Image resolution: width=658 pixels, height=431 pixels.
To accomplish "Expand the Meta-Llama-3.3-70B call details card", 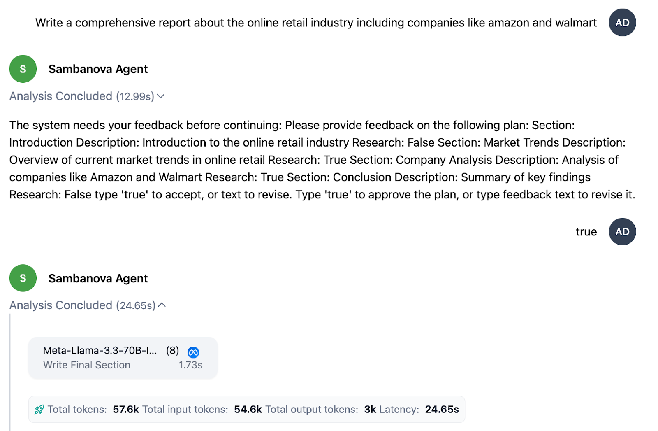I will click(x=123, y=358).
